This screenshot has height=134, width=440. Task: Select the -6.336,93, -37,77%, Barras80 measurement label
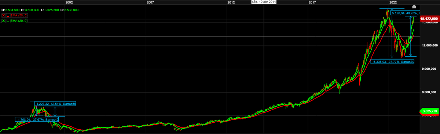[x=393, y=62]
